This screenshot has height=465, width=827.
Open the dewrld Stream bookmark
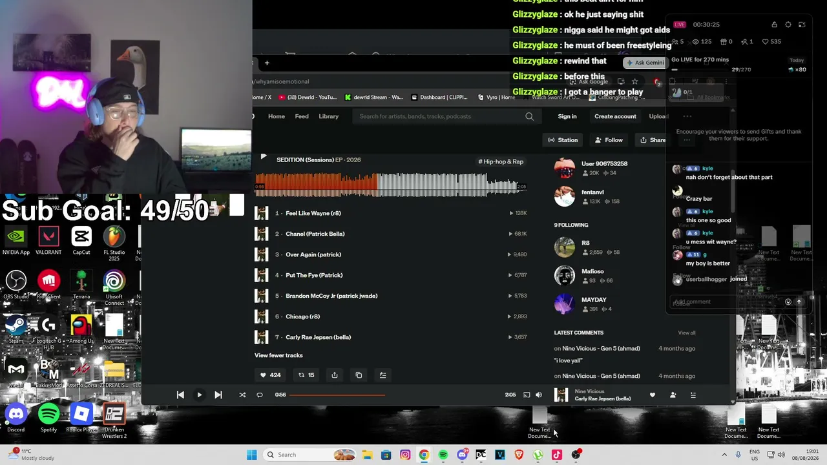tap(374, 98)
